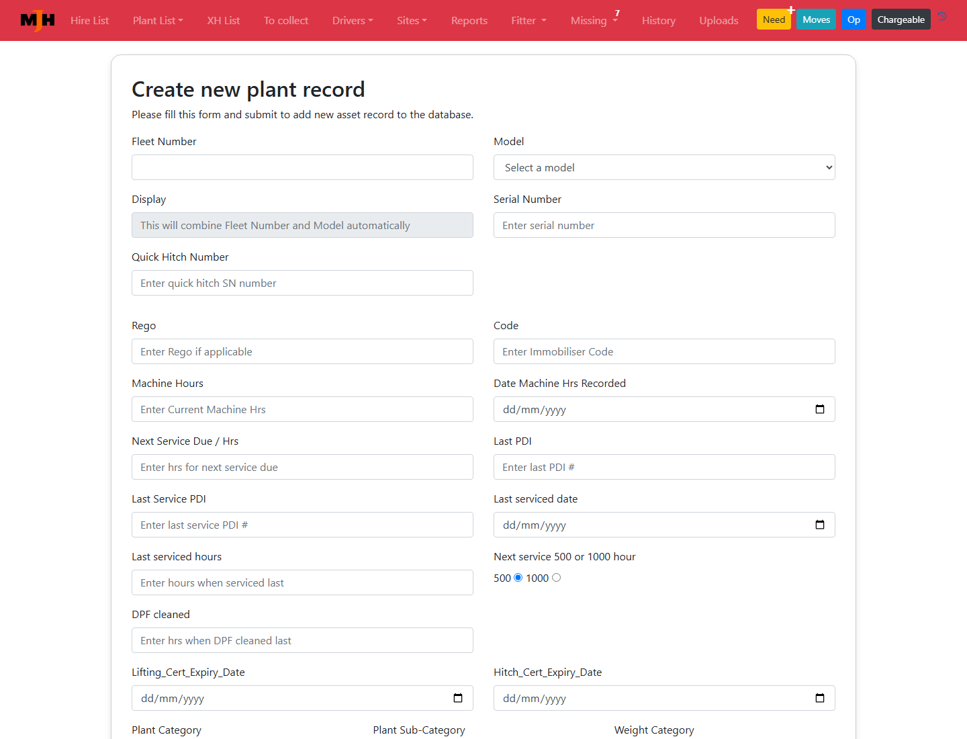
Task: Click the plus icon on the Need button
Action: tap(791, 10)
